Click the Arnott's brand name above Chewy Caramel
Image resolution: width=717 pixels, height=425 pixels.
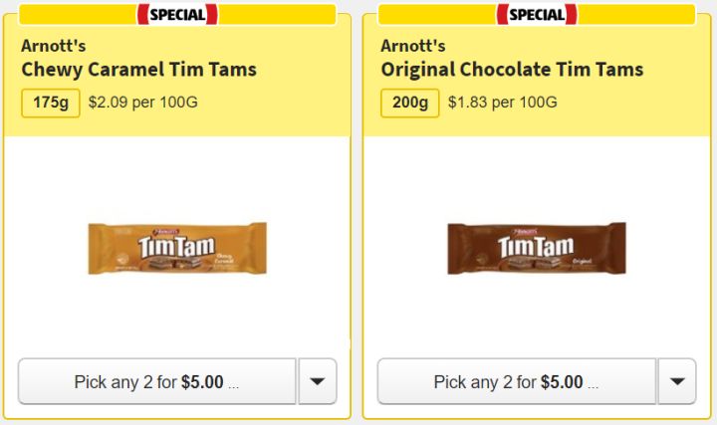pos(53,46)
